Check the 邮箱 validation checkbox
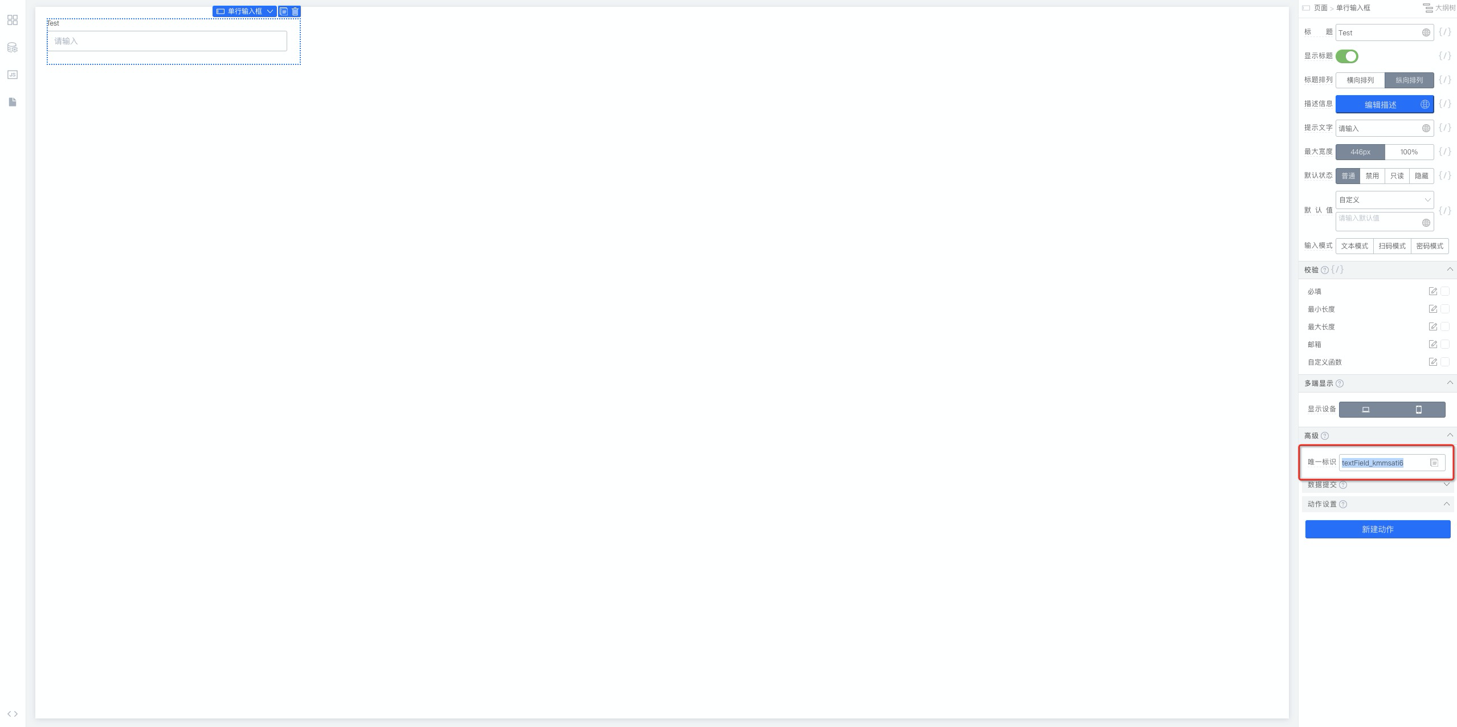The image size is (1457, 727). (1444, 345)
